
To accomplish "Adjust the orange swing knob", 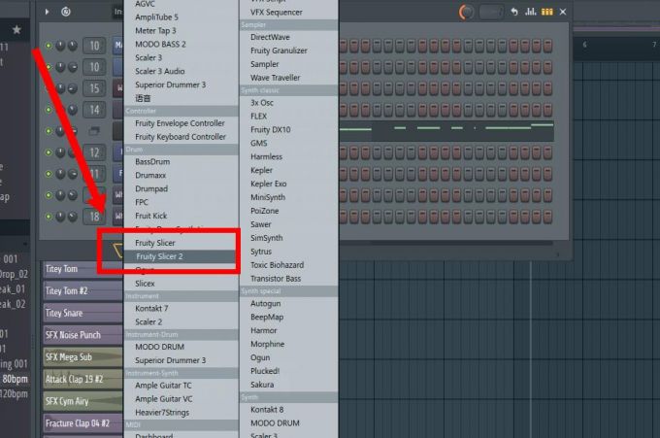I will 466,13.
